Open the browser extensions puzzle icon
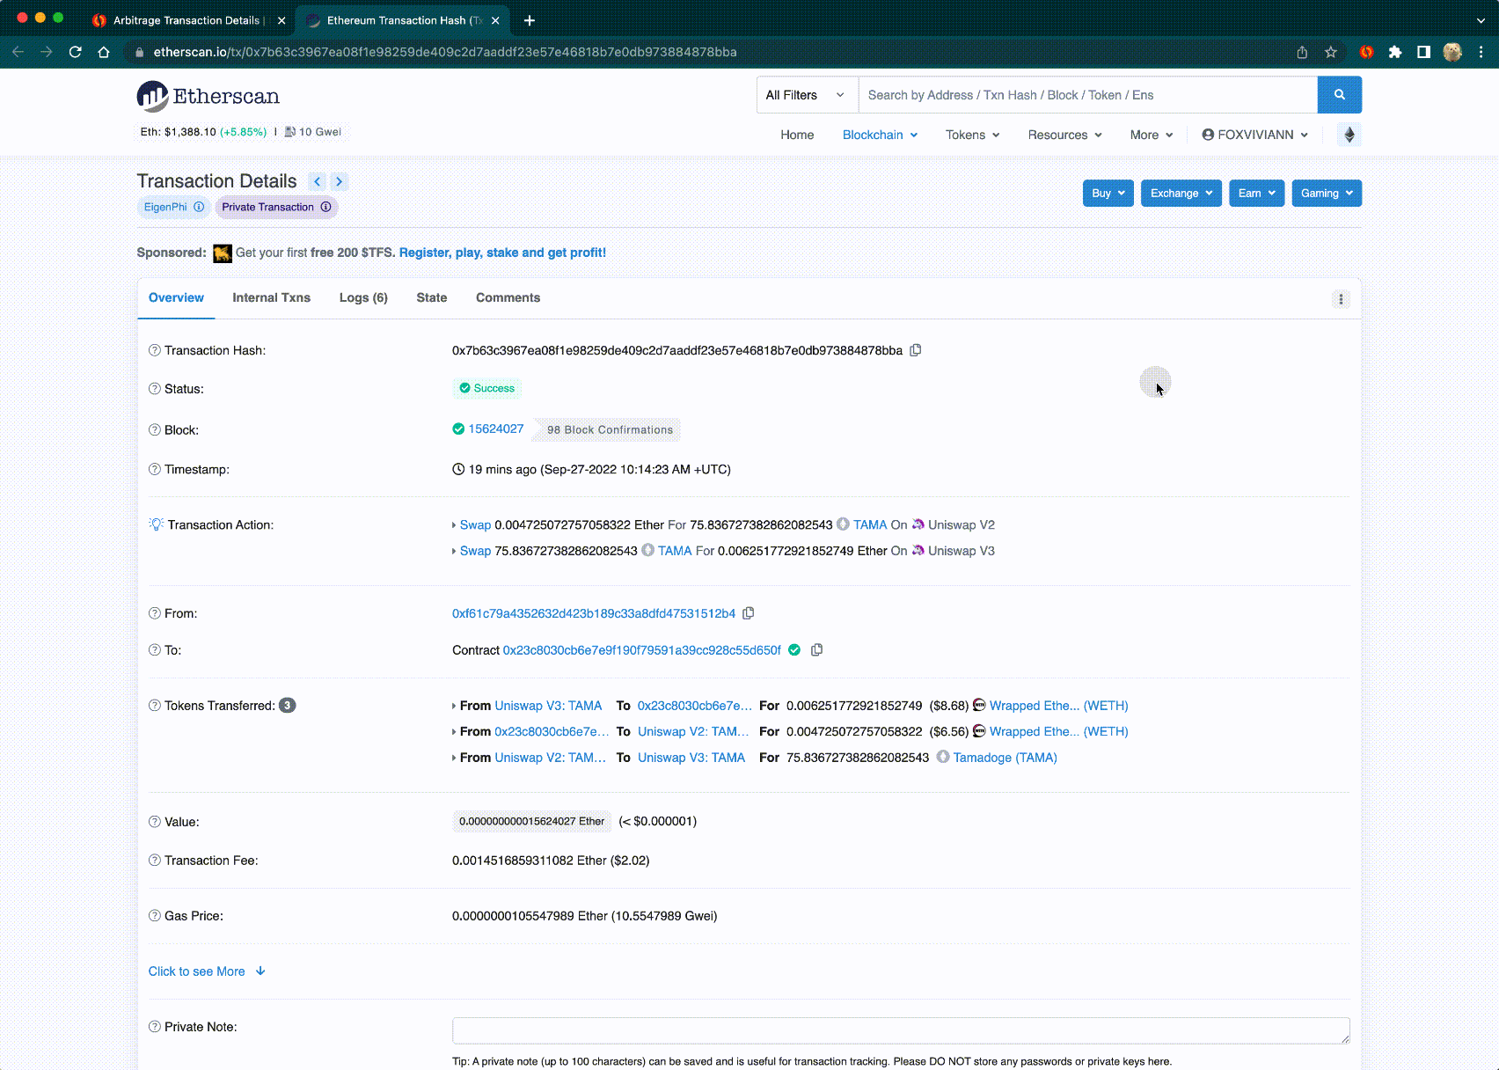This screenshot has height=1070, width=1499. [x=1394, y=52]
